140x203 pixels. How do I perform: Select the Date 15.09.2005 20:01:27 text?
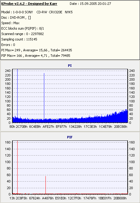[90, 4]
